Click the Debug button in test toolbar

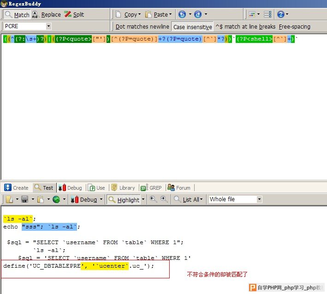[84, 200]
